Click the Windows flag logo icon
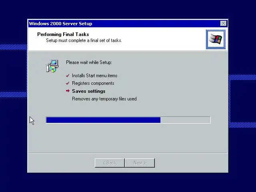This screenshot has height=192, width=256. pos(216,39)
